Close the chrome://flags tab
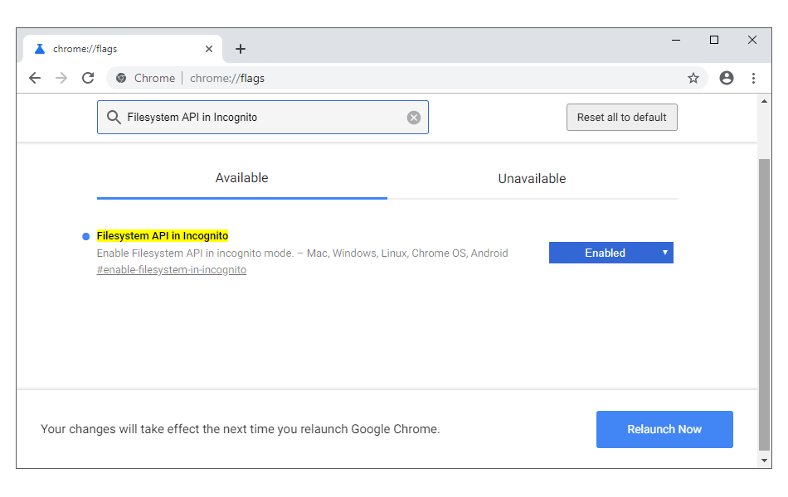The image size is (788, 497). tap(209, 49)
